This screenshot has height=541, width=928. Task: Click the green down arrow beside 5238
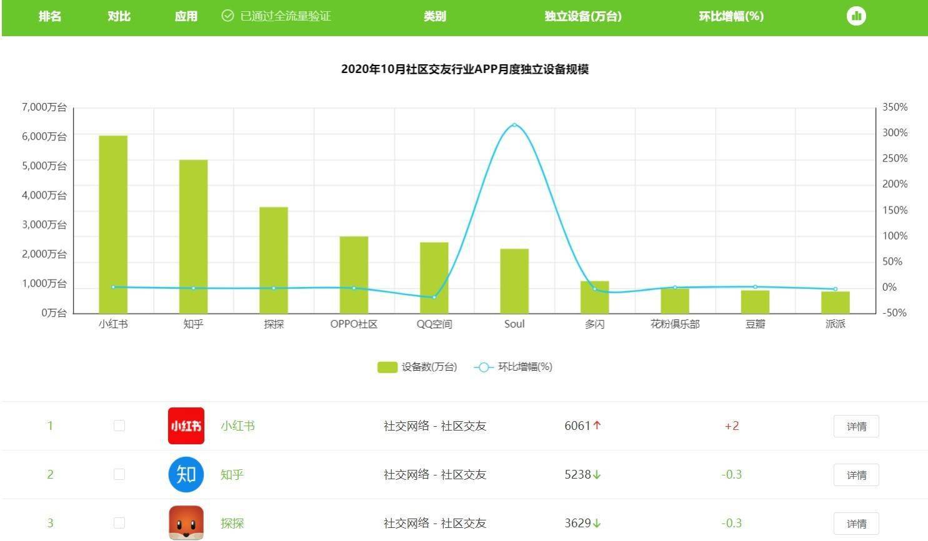[597, 475]
